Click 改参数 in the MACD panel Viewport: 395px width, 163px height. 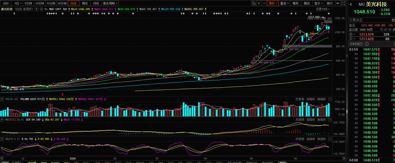pyautogui.click(x=300, y=120)
